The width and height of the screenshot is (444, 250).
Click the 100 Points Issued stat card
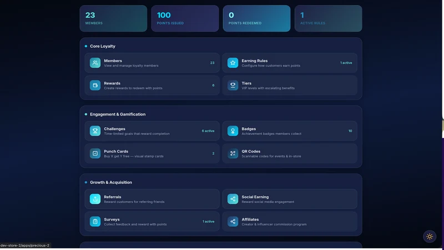[x=185, y=18]
